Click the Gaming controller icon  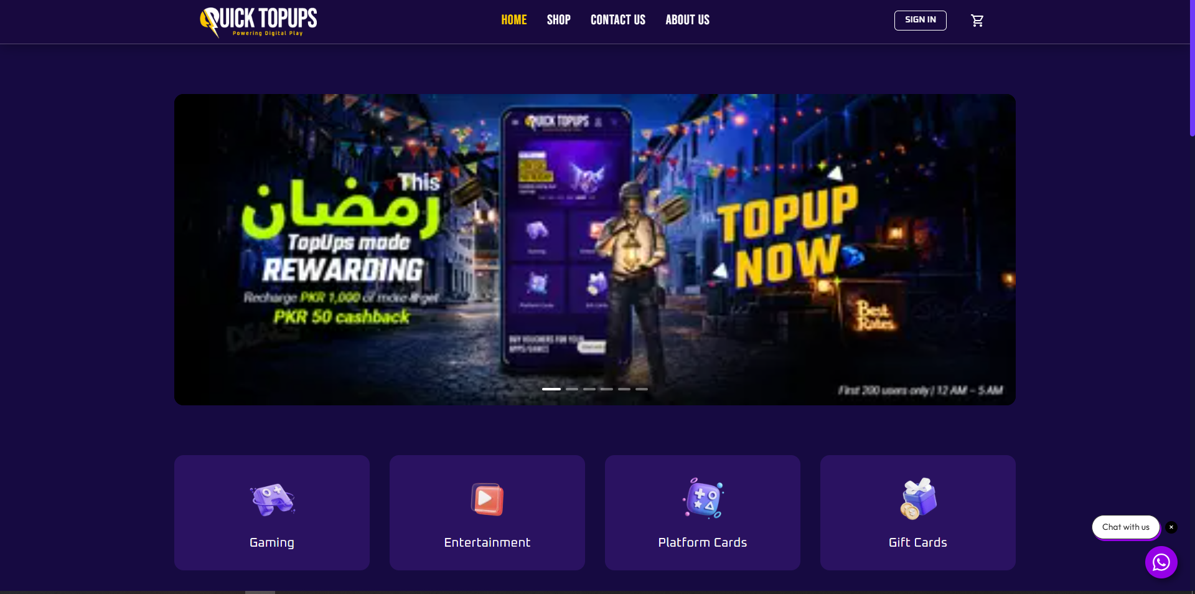272,499
